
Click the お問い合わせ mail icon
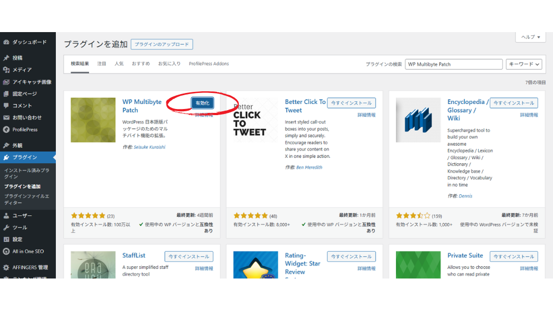point(6,117)
